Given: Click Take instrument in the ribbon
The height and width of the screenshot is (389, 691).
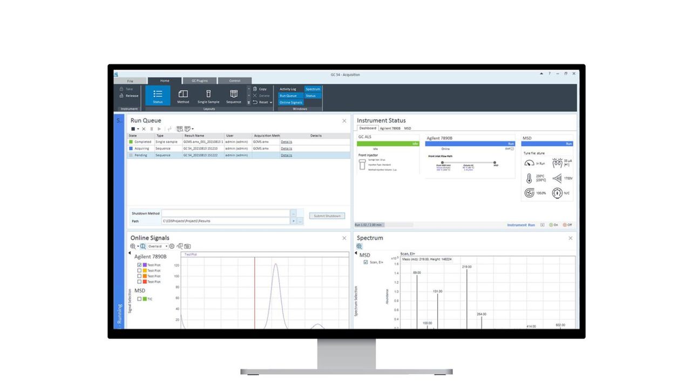Looking at the screenshot, I should (x=126, y=89).
